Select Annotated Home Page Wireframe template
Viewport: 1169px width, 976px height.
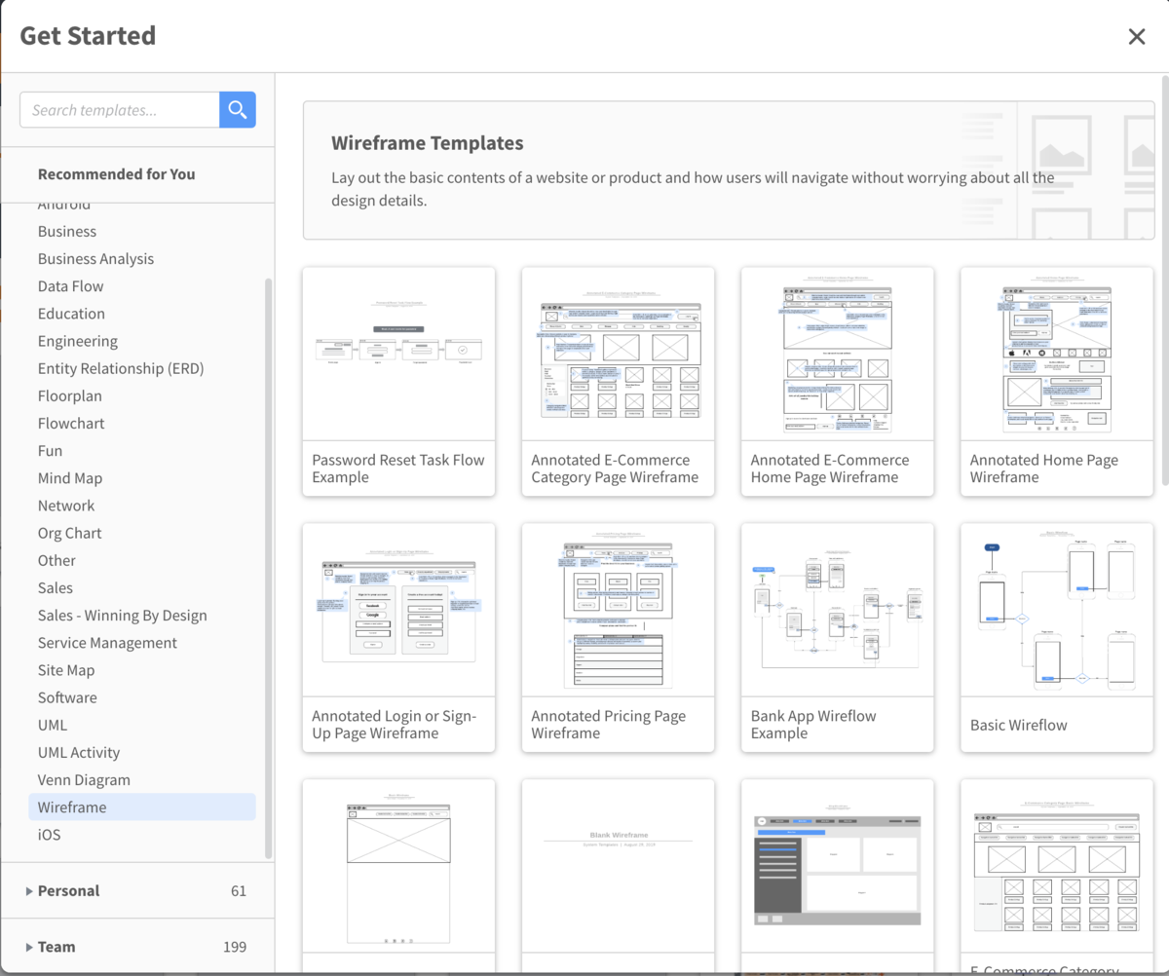(x=1056, y=381)
